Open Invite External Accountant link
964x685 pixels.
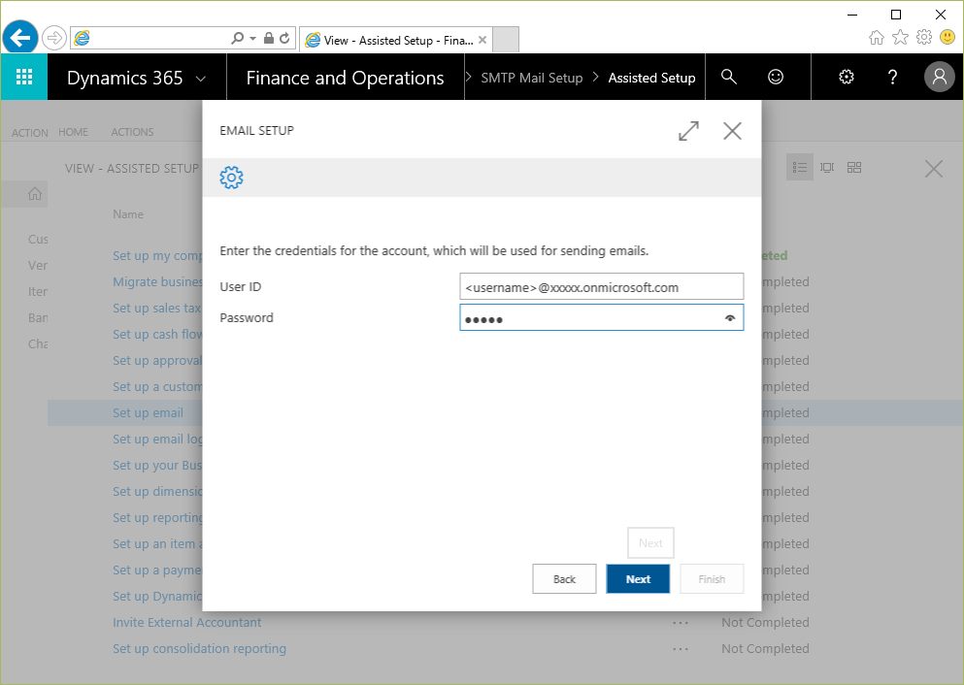[x=187, y=622]
